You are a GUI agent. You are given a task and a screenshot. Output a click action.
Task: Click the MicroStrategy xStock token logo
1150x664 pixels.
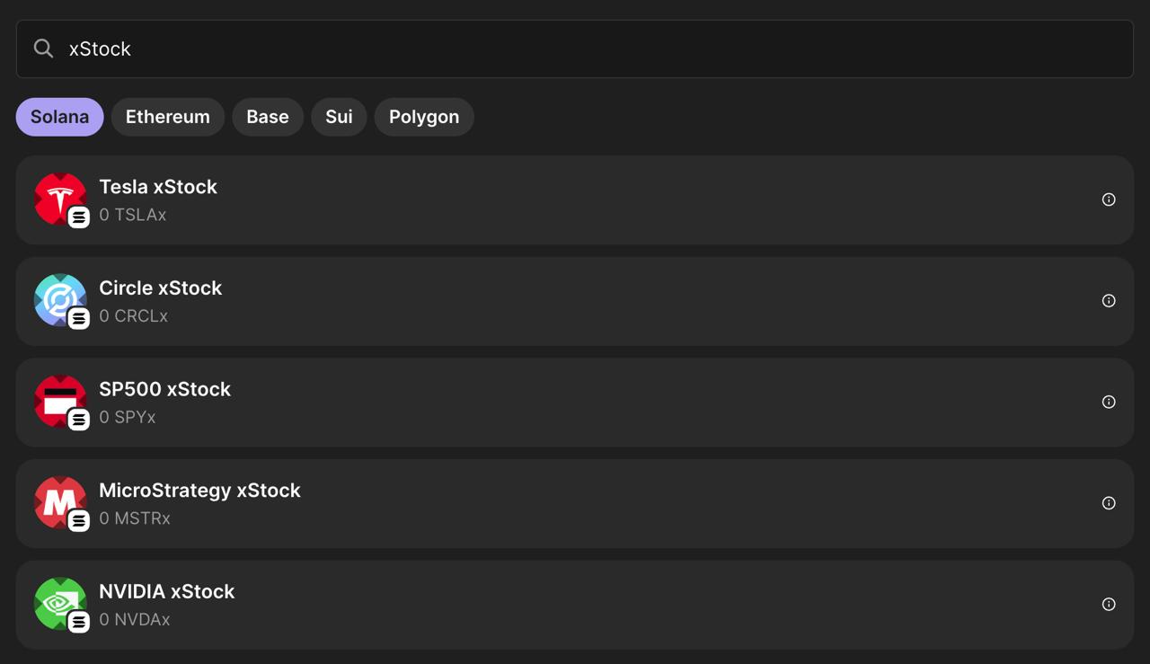[60, 503]
